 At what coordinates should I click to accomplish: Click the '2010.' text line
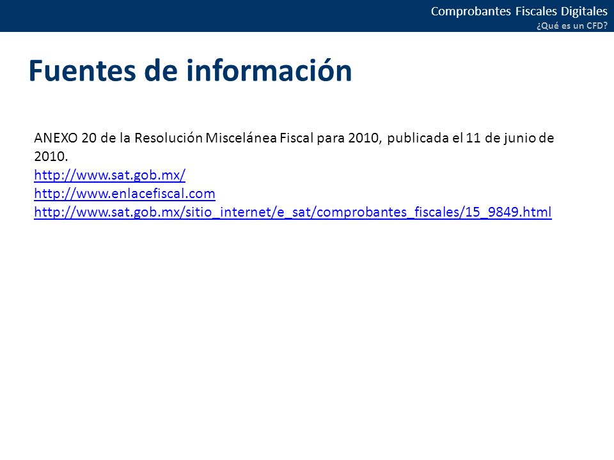point(51,157)
